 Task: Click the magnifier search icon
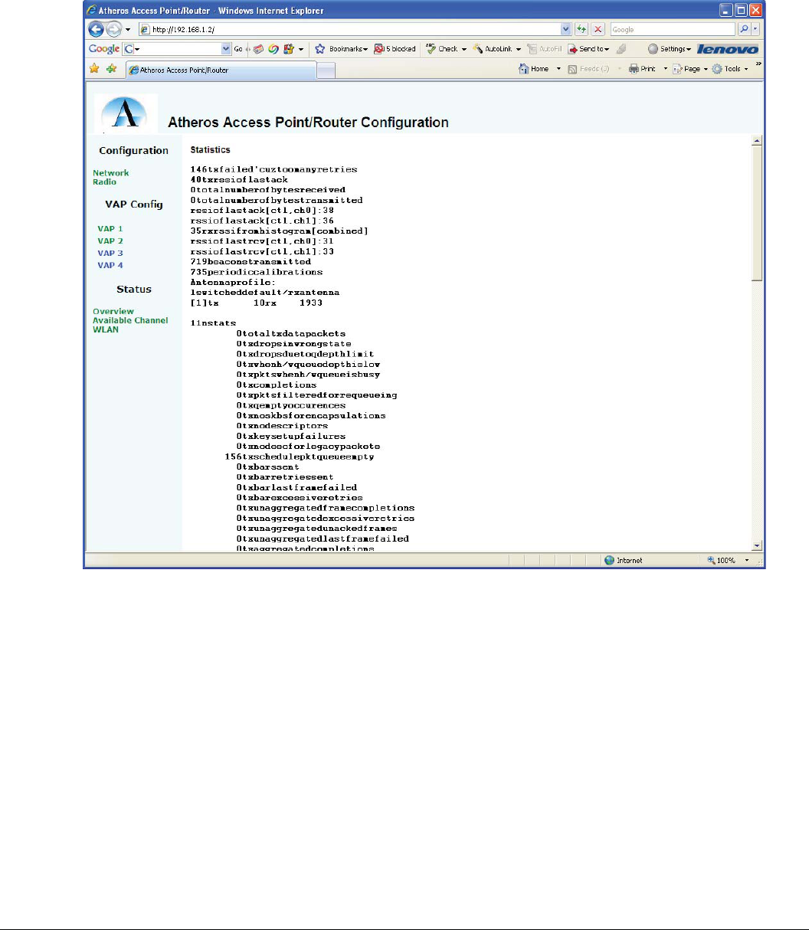[743, 29]
